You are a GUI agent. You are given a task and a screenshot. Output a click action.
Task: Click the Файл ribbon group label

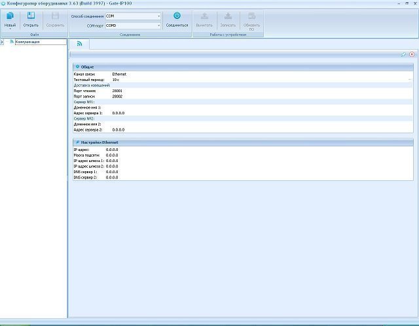click(35, 35)
